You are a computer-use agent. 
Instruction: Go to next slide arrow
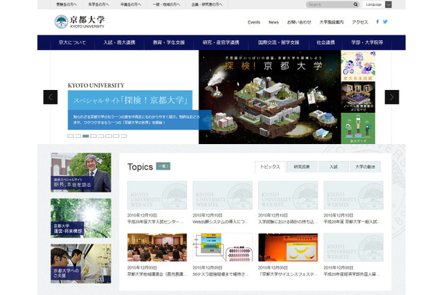click(392, 97)
